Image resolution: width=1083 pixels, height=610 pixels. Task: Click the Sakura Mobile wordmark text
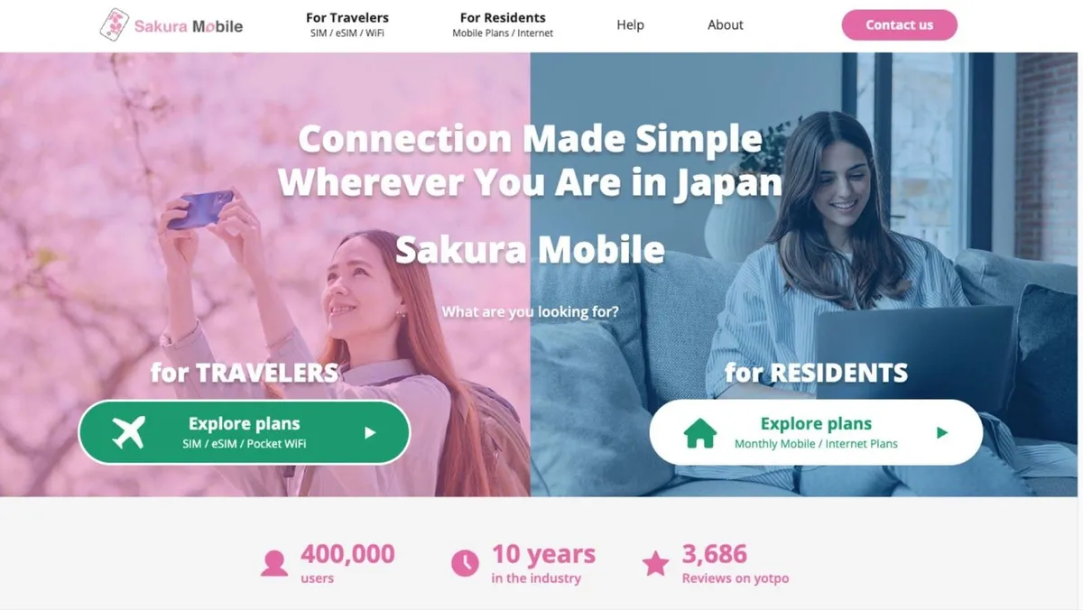189,26
